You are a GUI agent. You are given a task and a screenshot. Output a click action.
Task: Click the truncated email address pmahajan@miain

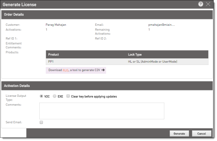(x=162, y=25)
